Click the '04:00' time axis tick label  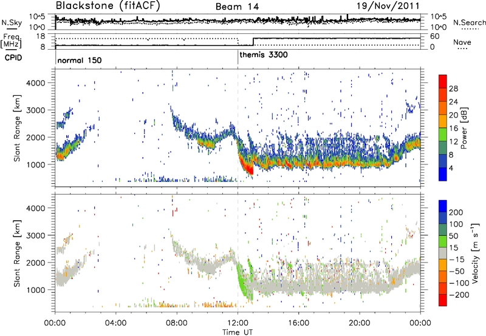116,323
